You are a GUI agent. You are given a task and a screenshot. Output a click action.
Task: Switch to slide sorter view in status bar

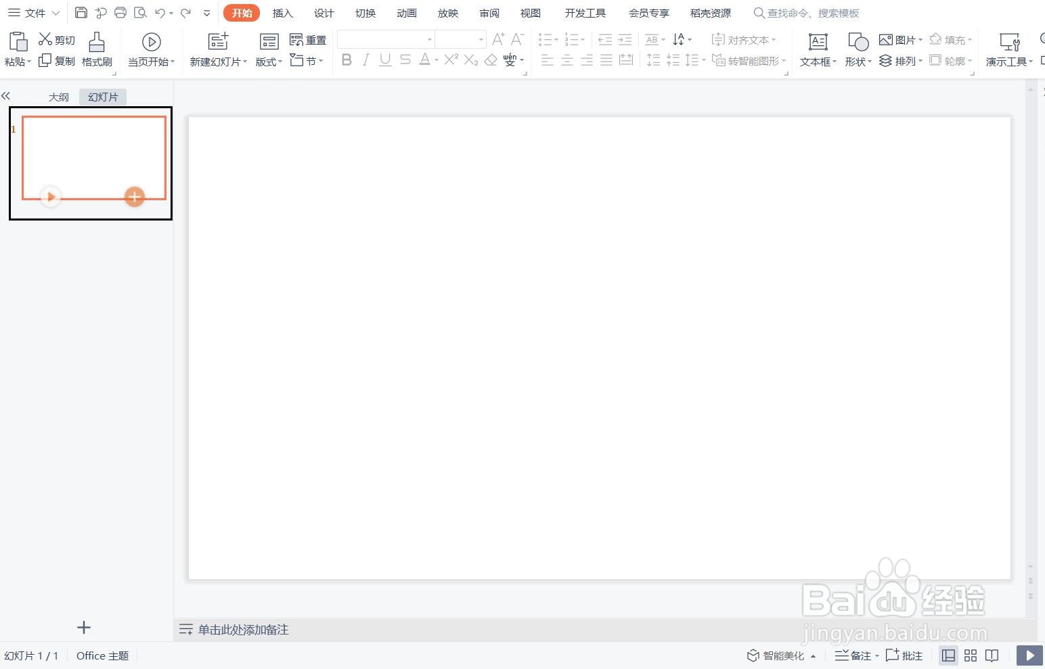[x=970, y=655]
